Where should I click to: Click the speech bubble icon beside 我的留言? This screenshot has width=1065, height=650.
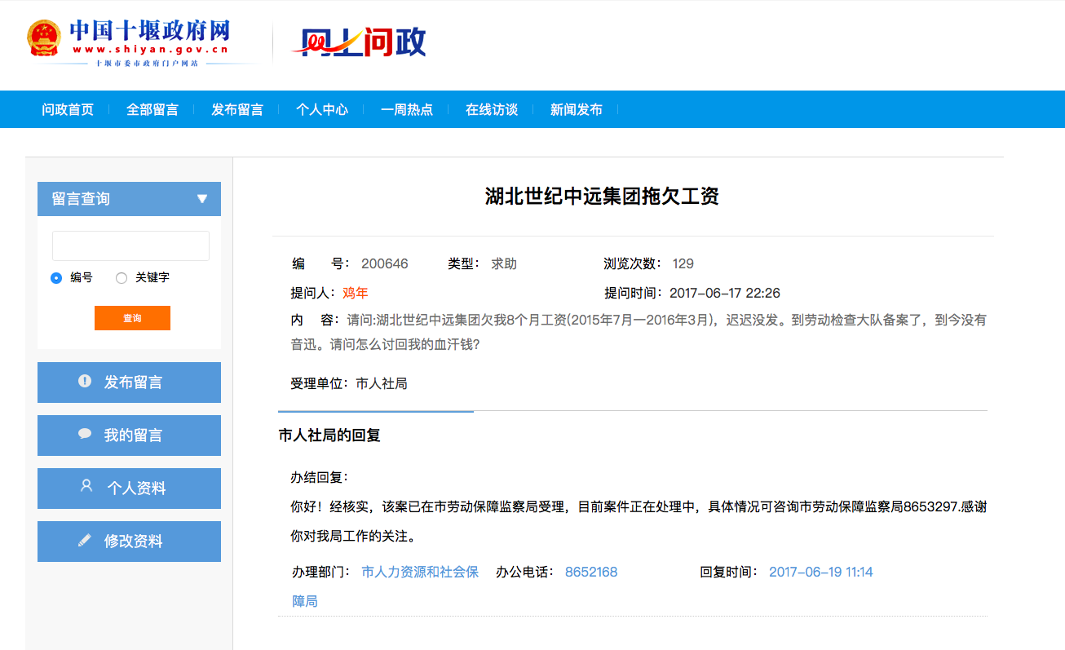pos(85,434)
